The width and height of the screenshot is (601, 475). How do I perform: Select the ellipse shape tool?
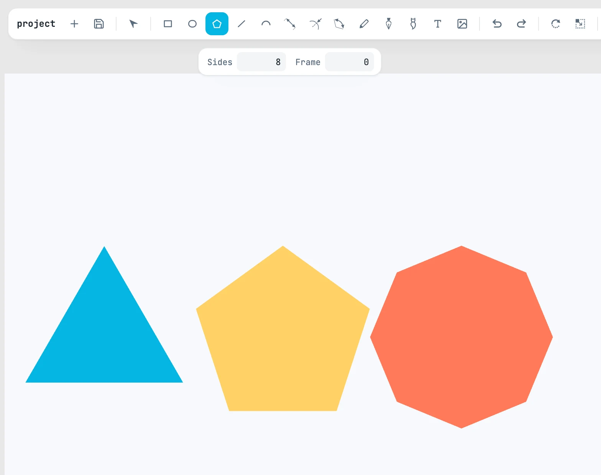click(192, 24)
